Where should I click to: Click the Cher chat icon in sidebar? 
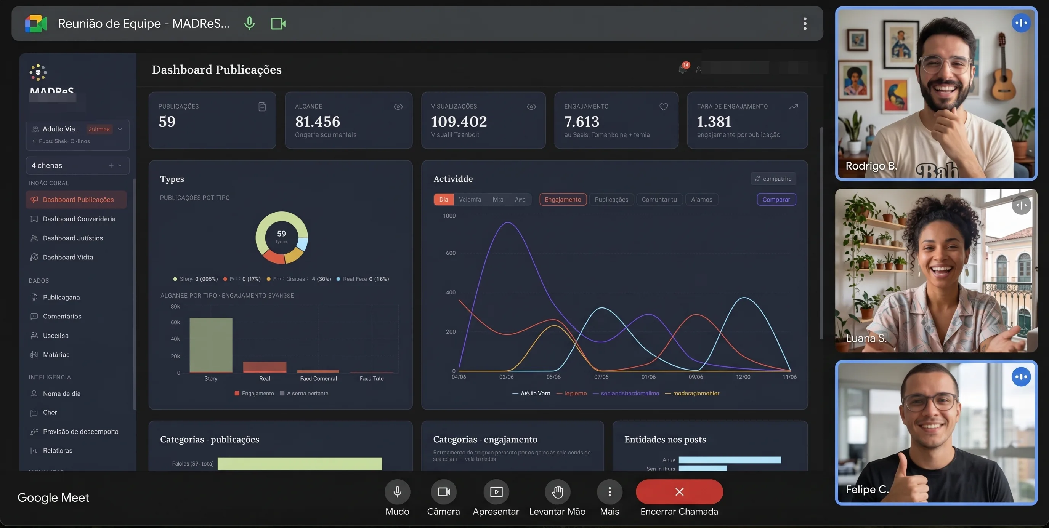coord(34,413)
